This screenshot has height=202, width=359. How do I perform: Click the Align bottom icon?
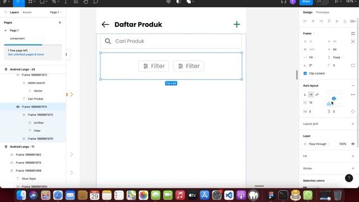click(345, 21)
